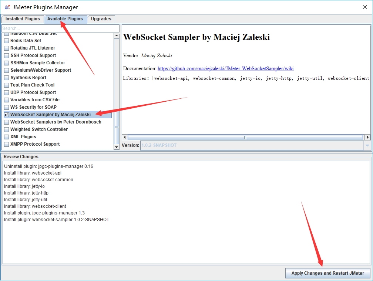The width and height of the screenshot is (373, 281).
Task: Click the Libraries list text line
Action: 246,78
